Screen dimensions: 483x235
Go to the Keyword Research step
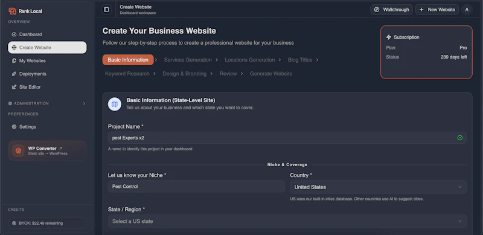(127, 74)
